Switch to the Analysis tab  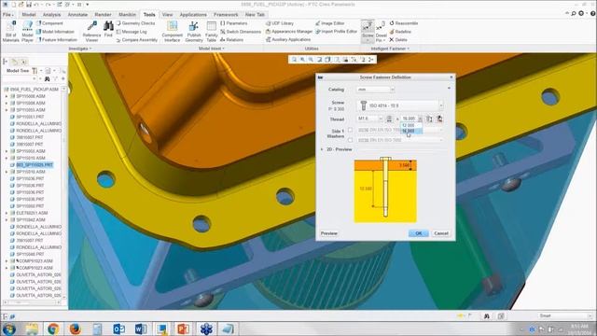52,15
